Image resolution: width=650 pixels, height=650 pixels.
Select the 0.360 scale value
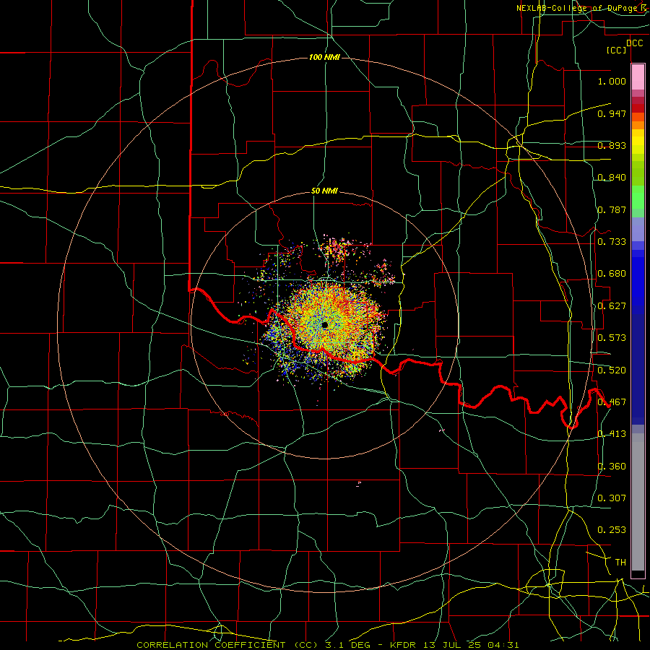coord(612,467)
